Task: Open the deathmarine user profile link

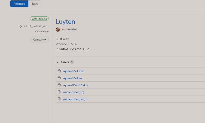Action: [69, 29]
